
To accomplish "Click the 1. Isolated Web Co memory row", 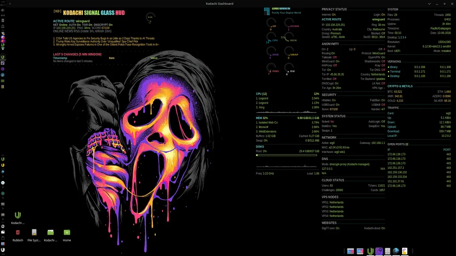I will tap(287, 123).
